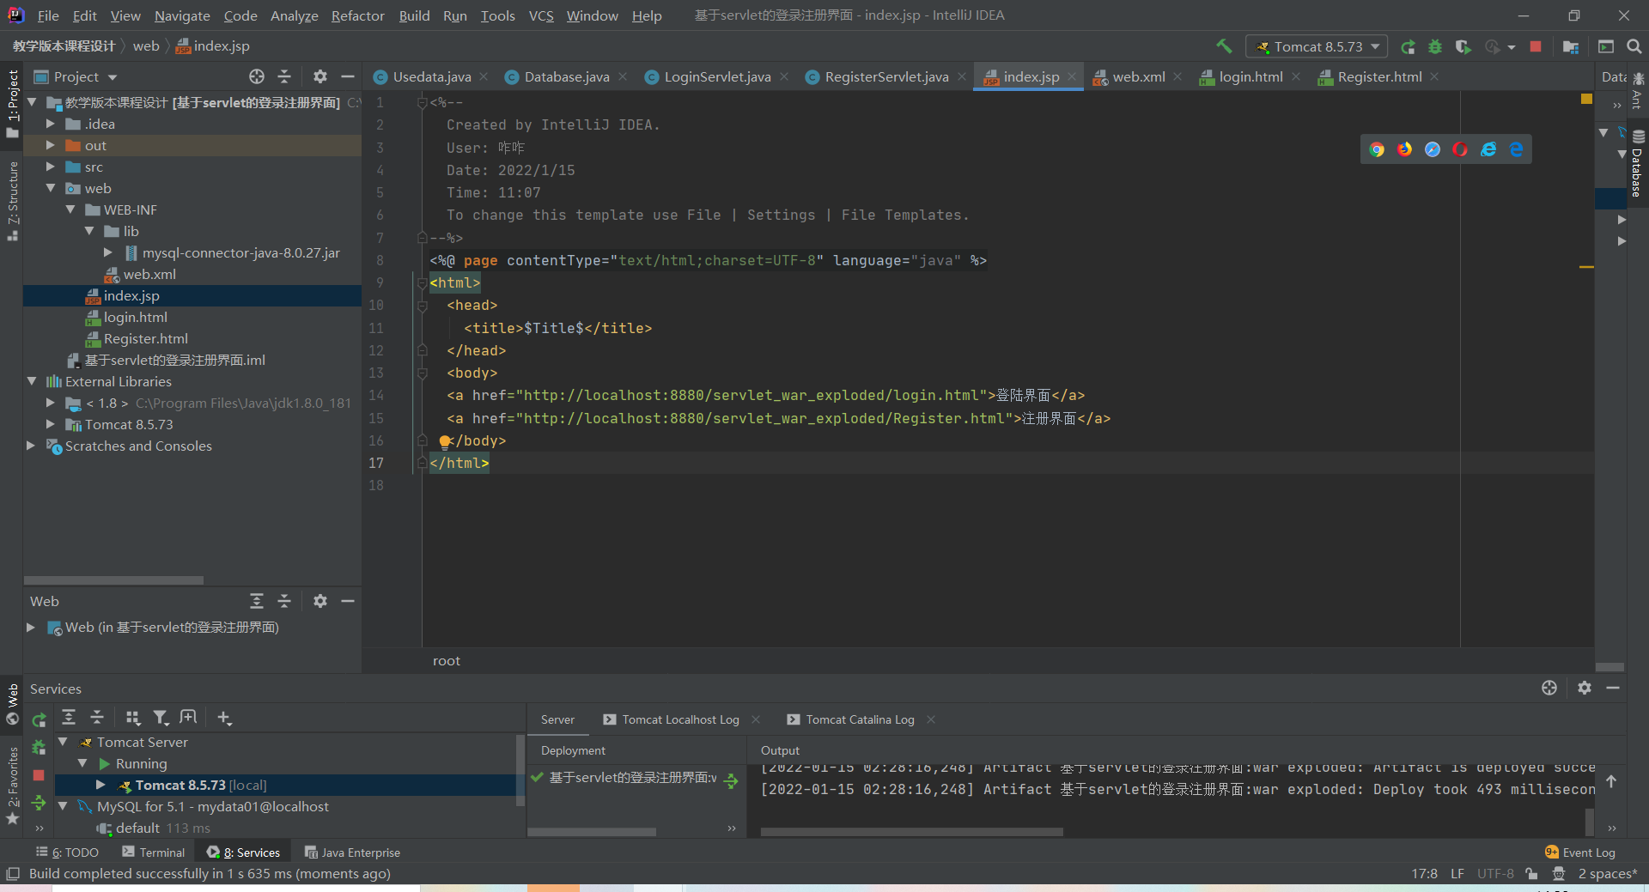Viewport: 1649px width, 892px height.
Task: Open the Terminal tool window
Action: point(154,853)
